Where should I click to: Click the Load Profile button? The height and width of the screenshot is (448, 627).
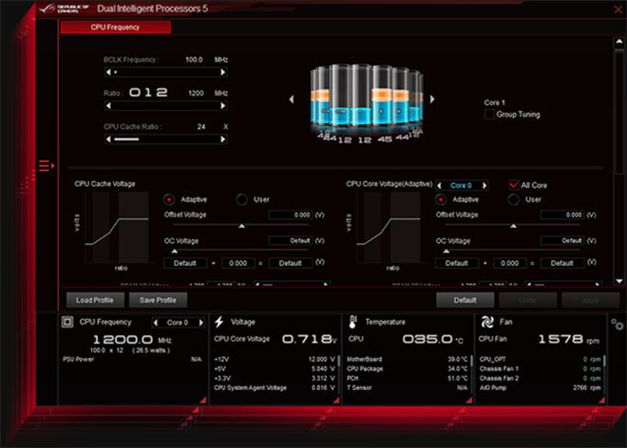click(95, 300)
